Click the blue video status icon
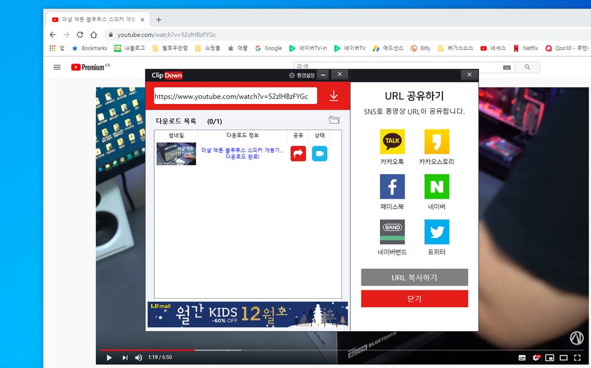591x368 pixels. pos(319,153)
